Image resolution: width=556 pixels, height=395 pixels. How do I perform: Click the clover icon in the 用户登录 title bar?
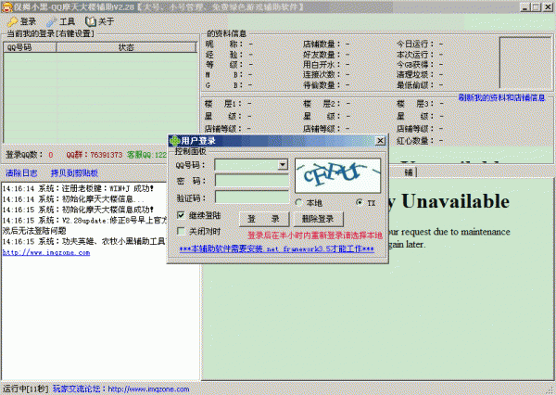pyautogui.click(x=174, y=141)
